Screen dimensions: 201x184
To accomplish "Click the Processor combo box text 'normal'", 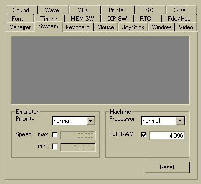I will pos(151,121).
